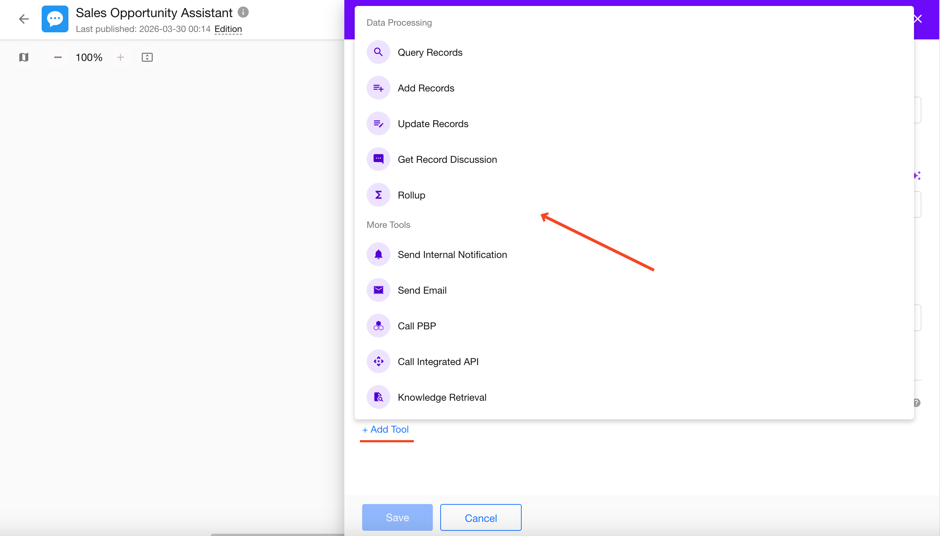Pick the Rollup tool
This screenshot has width=940, height=536.
[634, 195]
